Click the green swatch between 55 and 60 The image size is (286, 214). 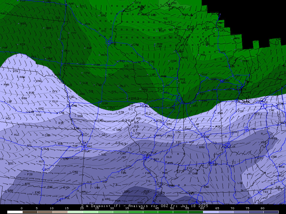[x=196, y=212]
